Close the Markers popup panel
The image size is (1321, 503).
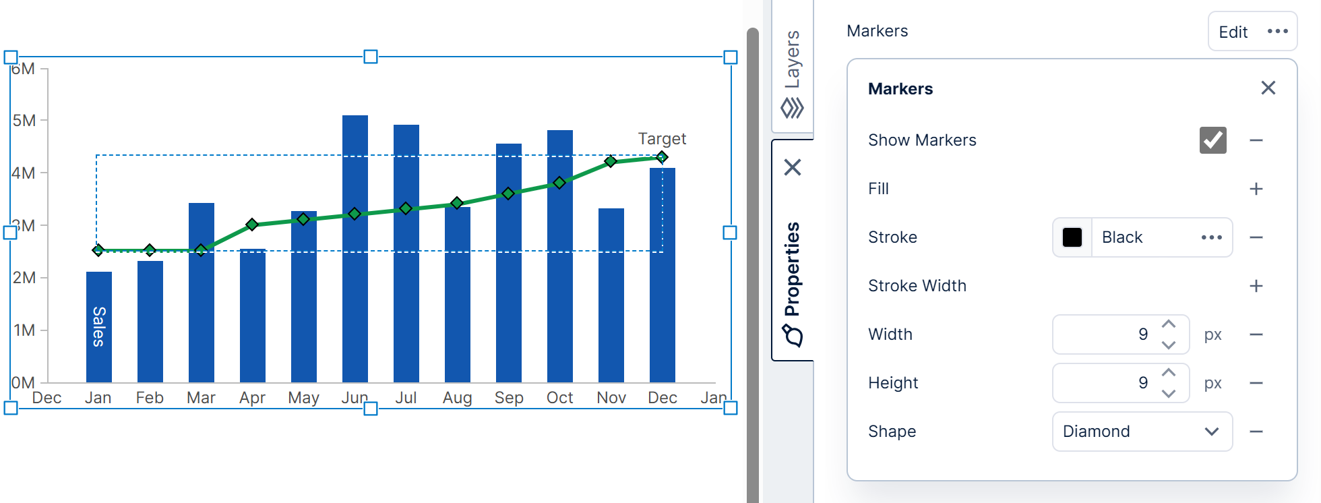[x=1268, y=88]
